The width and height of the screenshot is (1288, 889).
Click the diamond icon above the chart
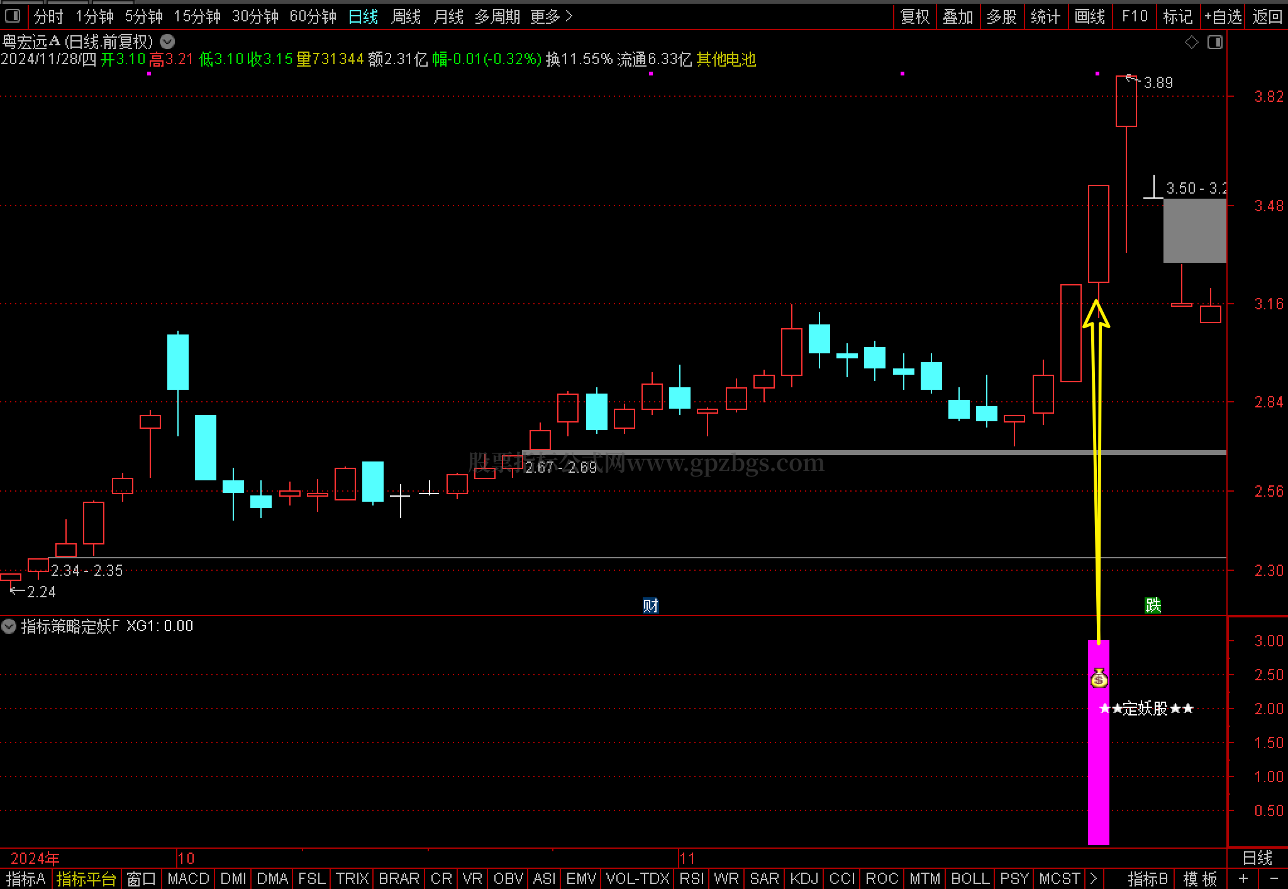coord(1191,42)
